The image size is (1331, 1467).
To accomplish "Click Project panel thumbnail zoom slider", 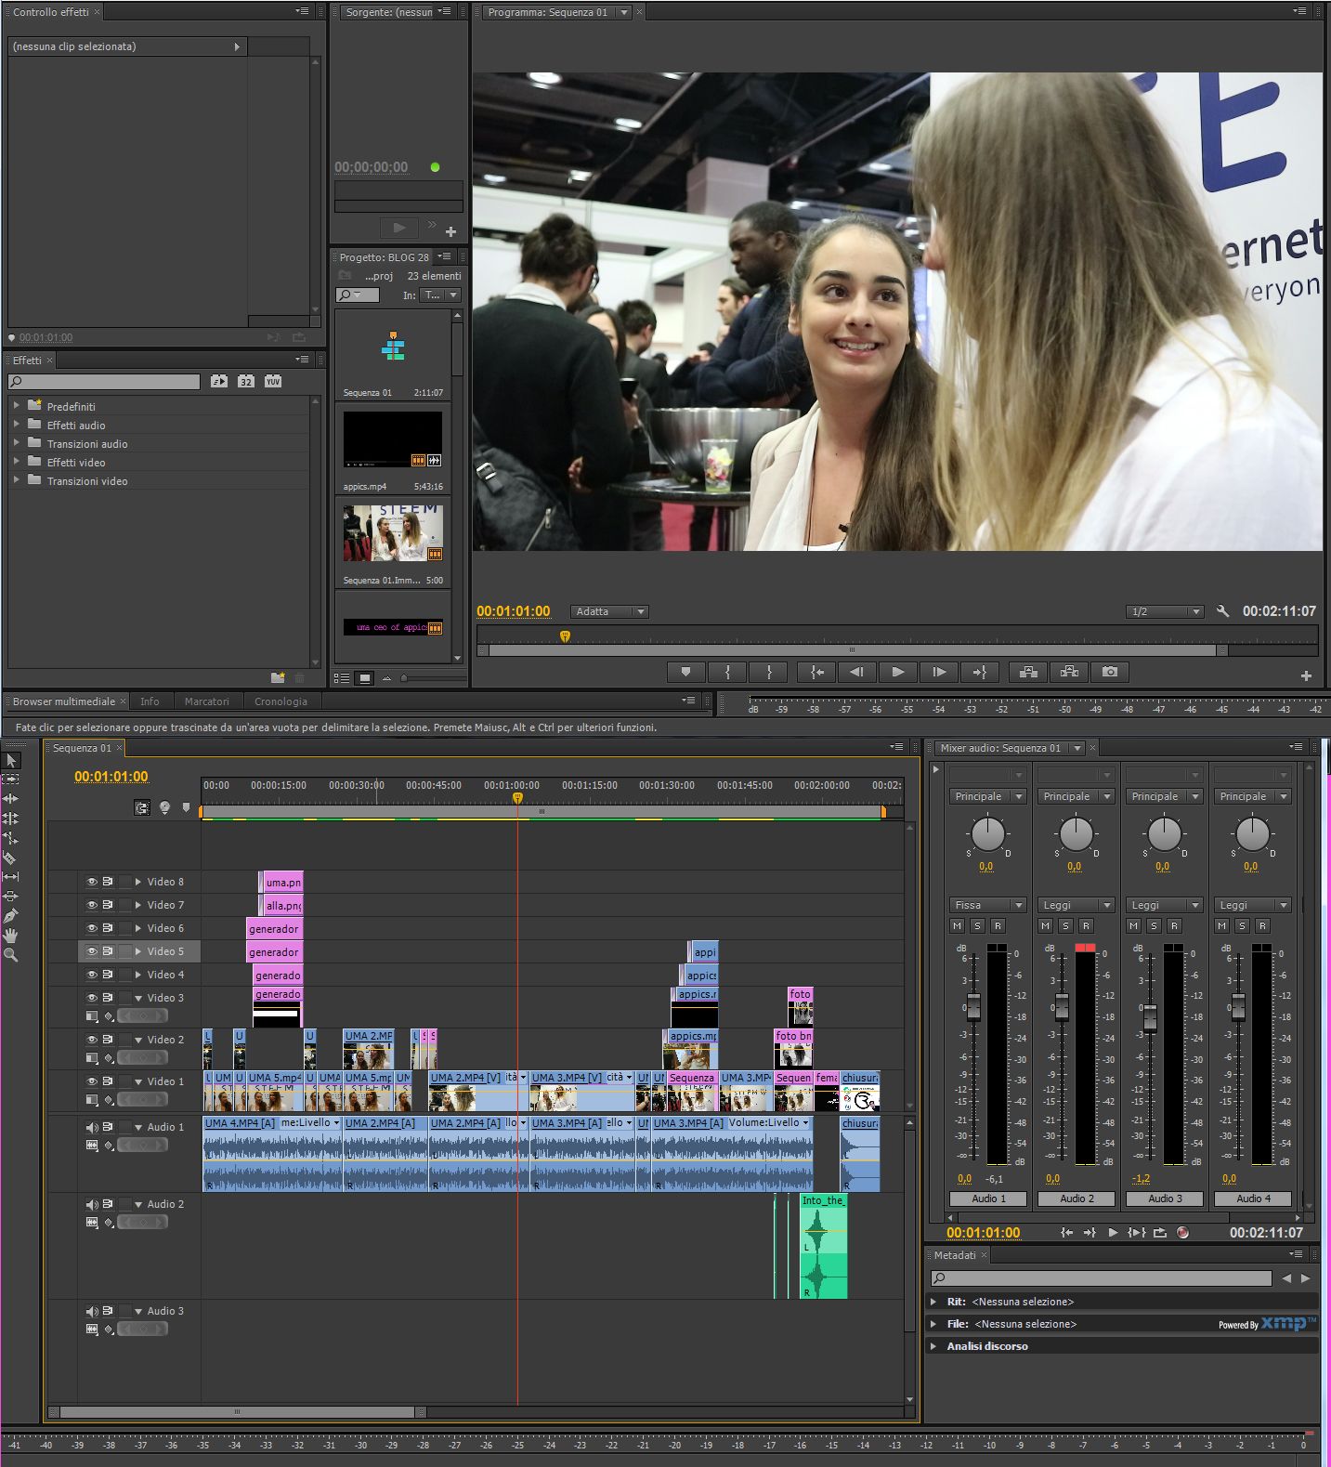I will pyautogui.click(x=404, y=678).
